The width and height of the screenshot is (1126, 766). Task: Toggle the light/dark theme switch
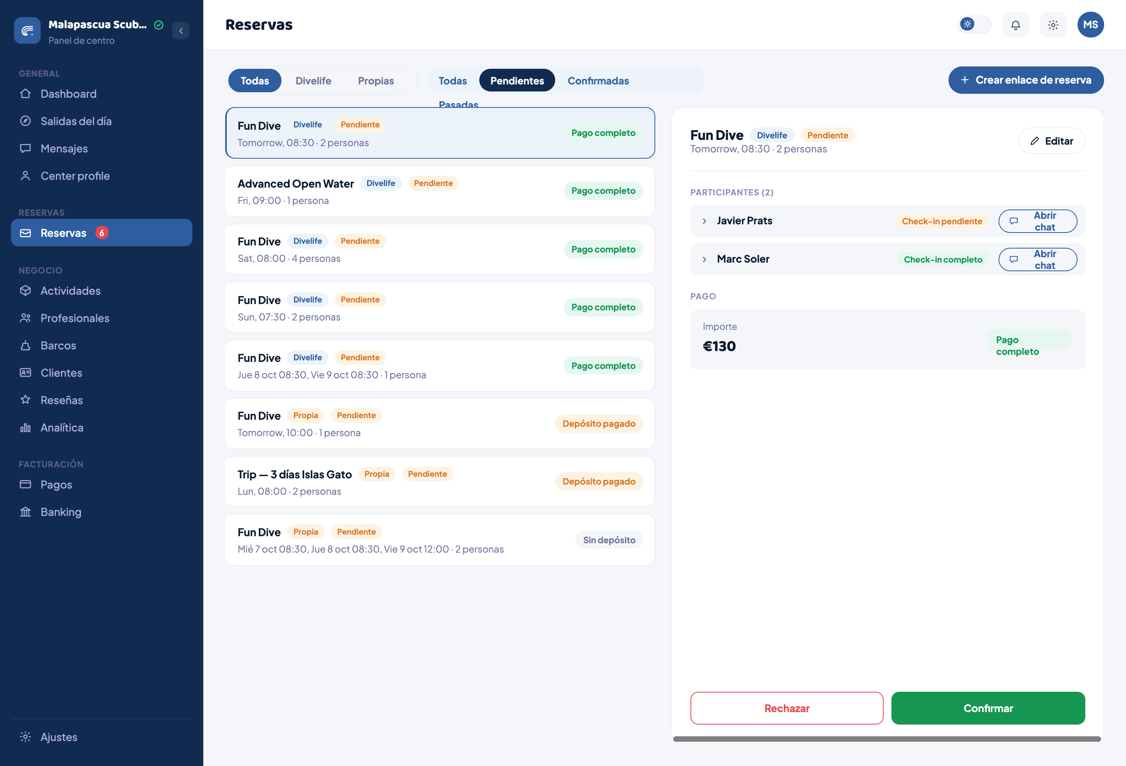coord(974,24)
